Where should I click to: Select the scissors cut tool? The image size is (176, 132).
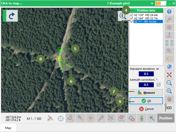111,118
